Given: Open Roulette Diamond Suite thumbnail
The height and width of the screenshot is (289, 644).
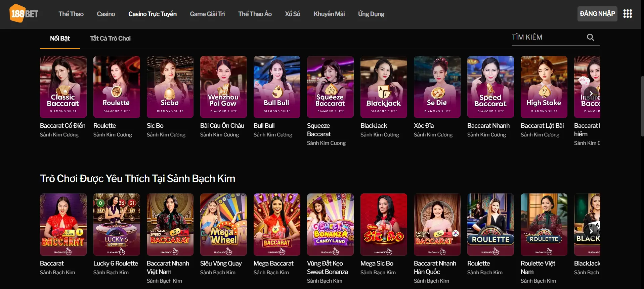Looking at the screenshot, I should point(117,87).
